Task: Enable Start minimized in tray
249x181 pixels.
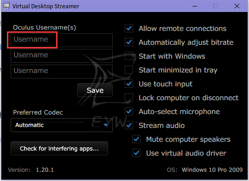Action: pyautogui.click(x=129, y=70)
